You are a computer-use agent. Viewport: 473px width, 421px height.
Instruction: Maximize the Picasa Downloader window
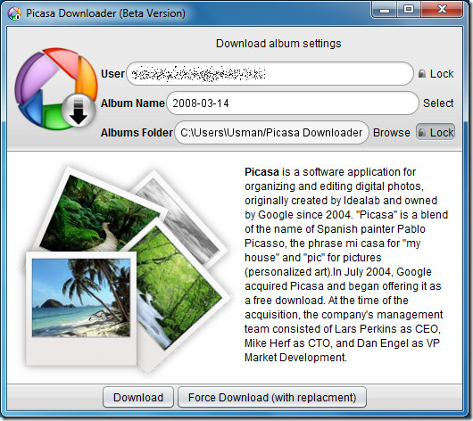tap(409, 10)
